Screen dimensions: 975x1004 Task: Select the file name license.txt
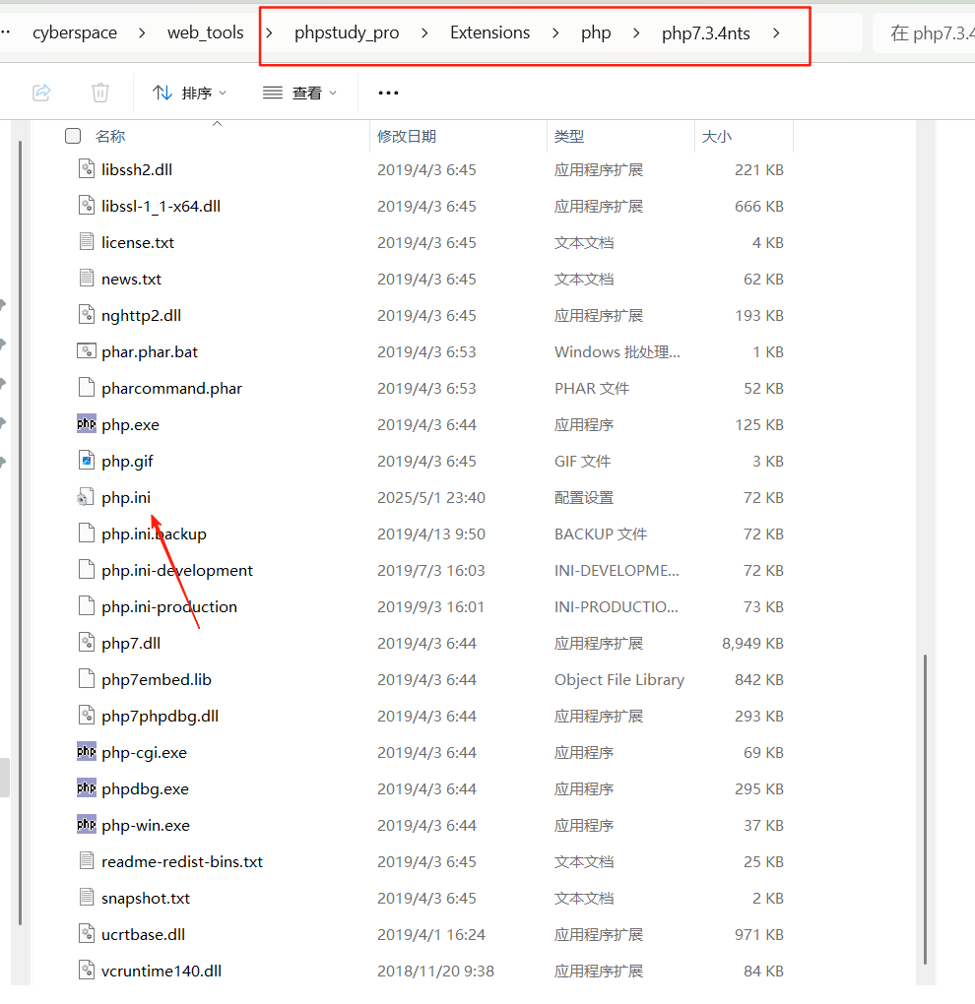[138, 243]
